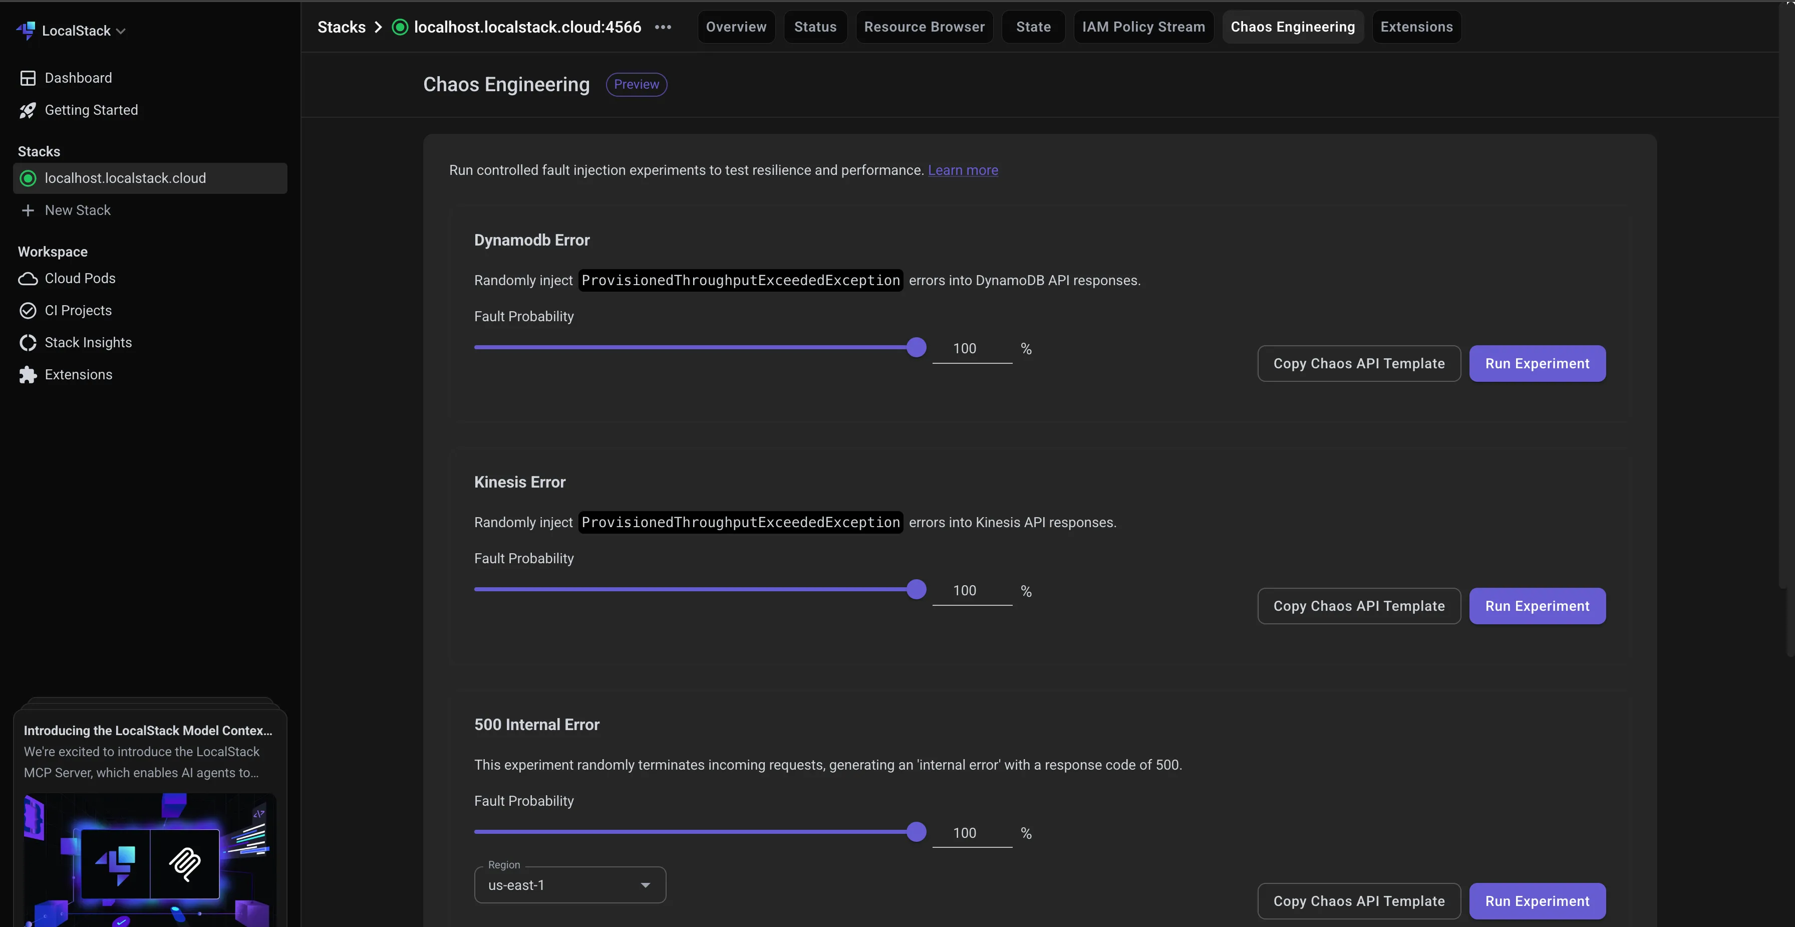Open the Resource Browser tab

tap(925, 27)
